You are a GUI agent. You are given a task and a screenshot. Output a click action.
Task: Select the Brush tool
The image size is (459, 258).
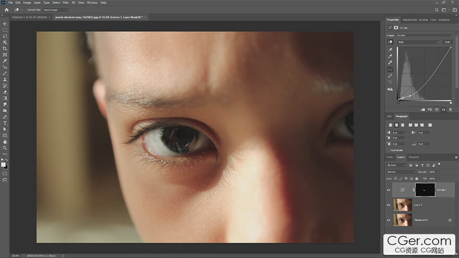click(x=5, y=73)
